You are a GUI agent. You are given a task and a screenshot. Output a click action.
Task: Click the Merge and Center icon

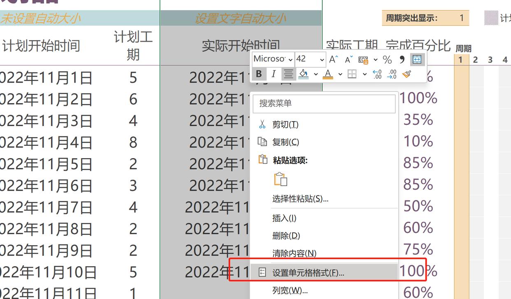pyautogui.click(x=417, y=59)
